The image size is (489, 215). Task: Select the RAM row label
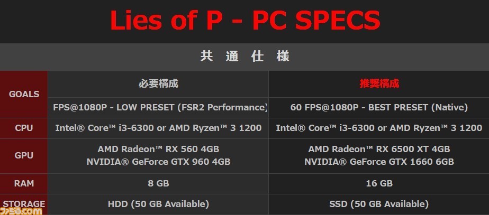24,184
